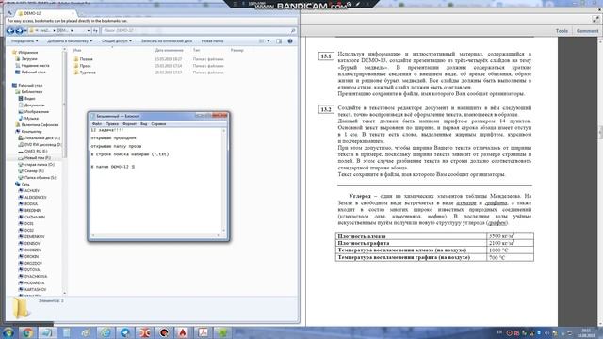Open Google Chrome from the taskbar

pyautogui.click(x=27, y=332)
